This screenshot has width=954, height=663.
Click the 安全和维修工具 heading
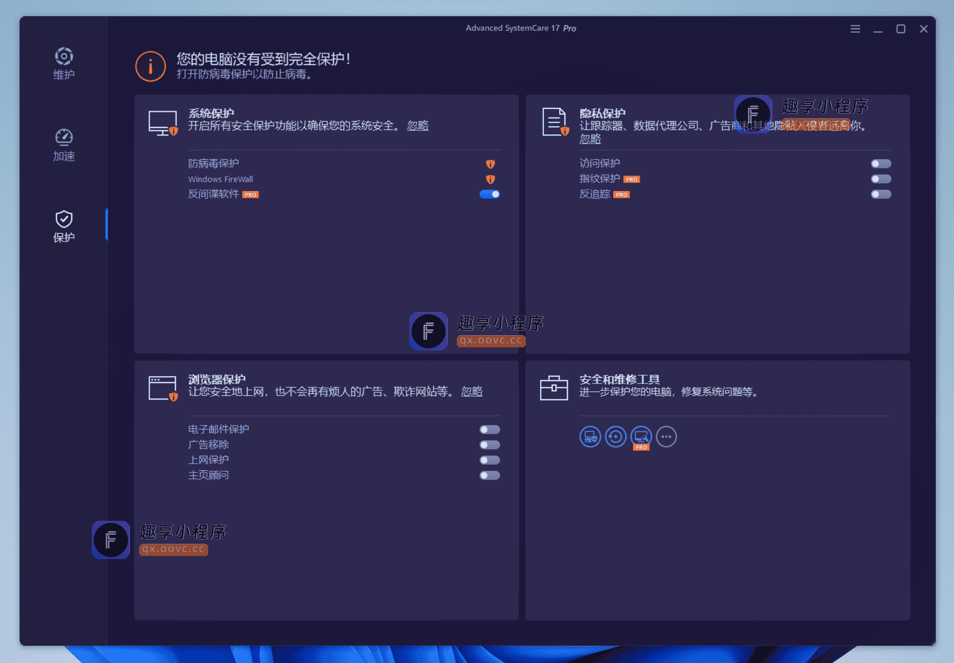tap(620, 379)
